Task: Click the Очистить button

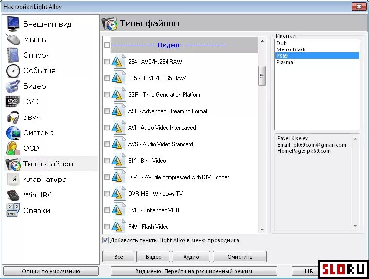Action: coord(239,256)
